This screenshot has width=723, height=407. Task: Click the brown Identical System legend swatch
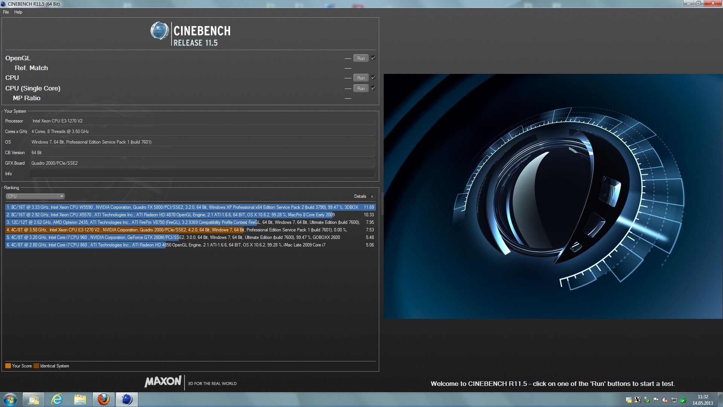[36, 366]
